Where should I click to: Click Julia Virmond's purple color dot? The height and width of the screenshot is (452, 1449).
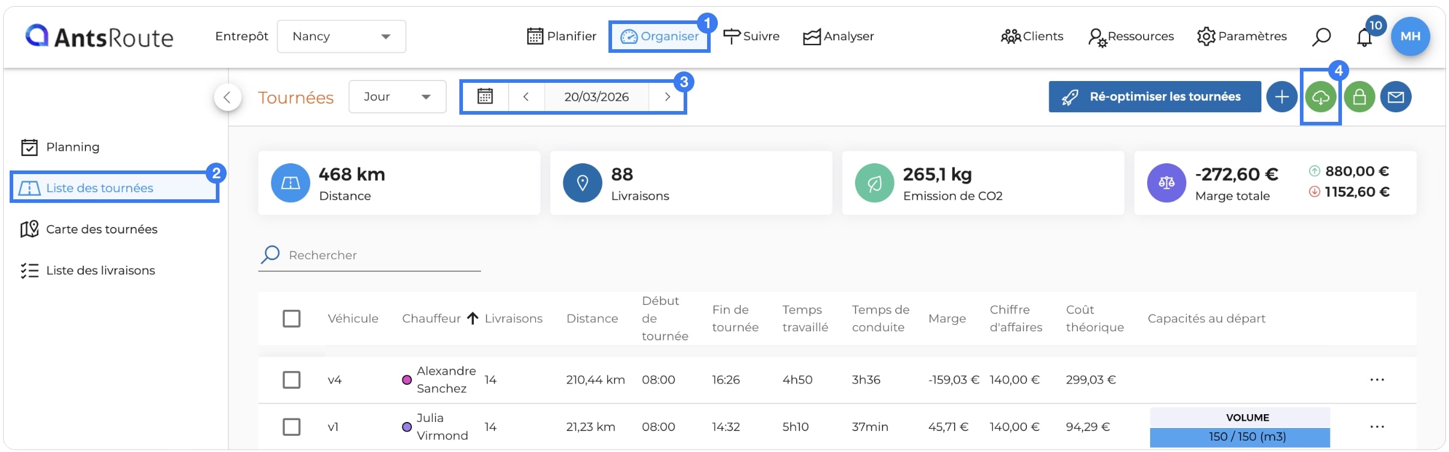point(406,427)
